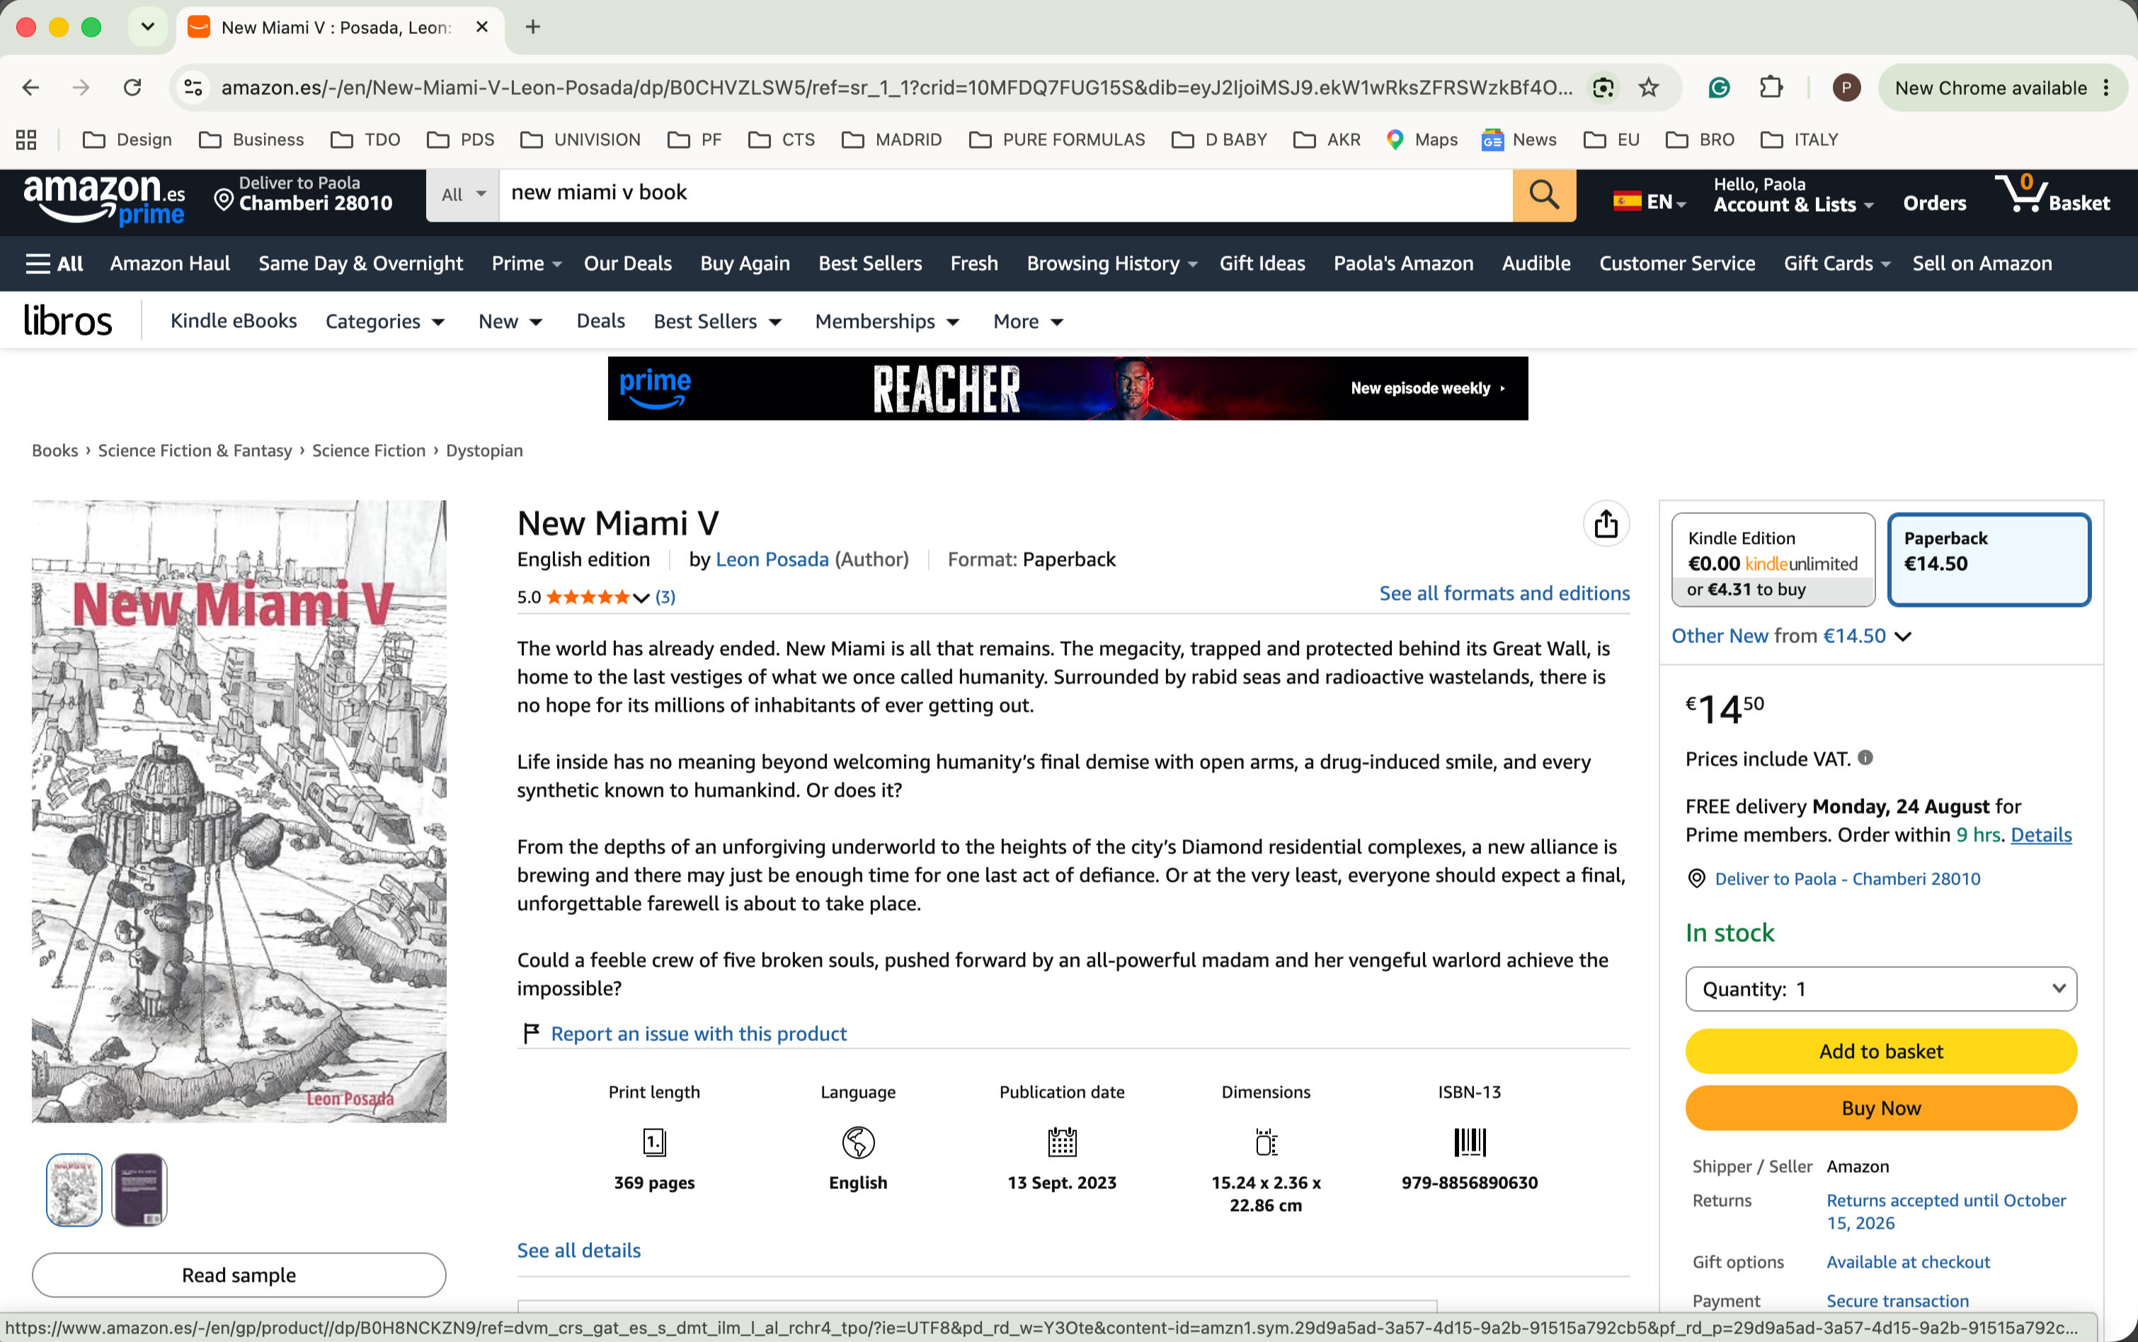The width and height of the screenshot is (2138, 1342).
Task: Open See all formats and editions
Action: 1504,593
